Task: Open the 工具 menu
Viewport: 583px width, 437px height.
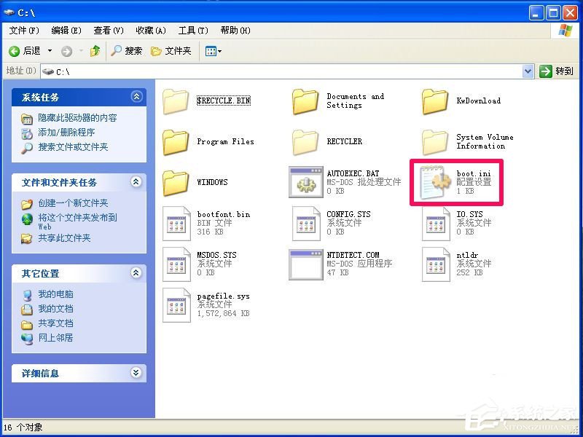Action: pos(192,31)
